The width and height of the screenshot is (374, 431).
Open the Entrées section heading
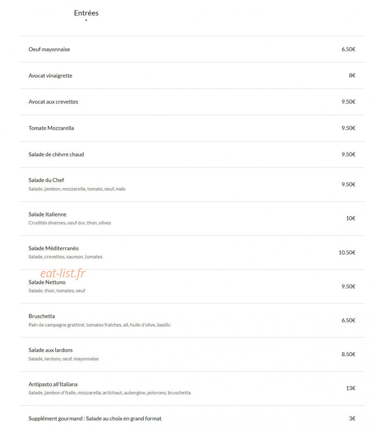point(86,13)
